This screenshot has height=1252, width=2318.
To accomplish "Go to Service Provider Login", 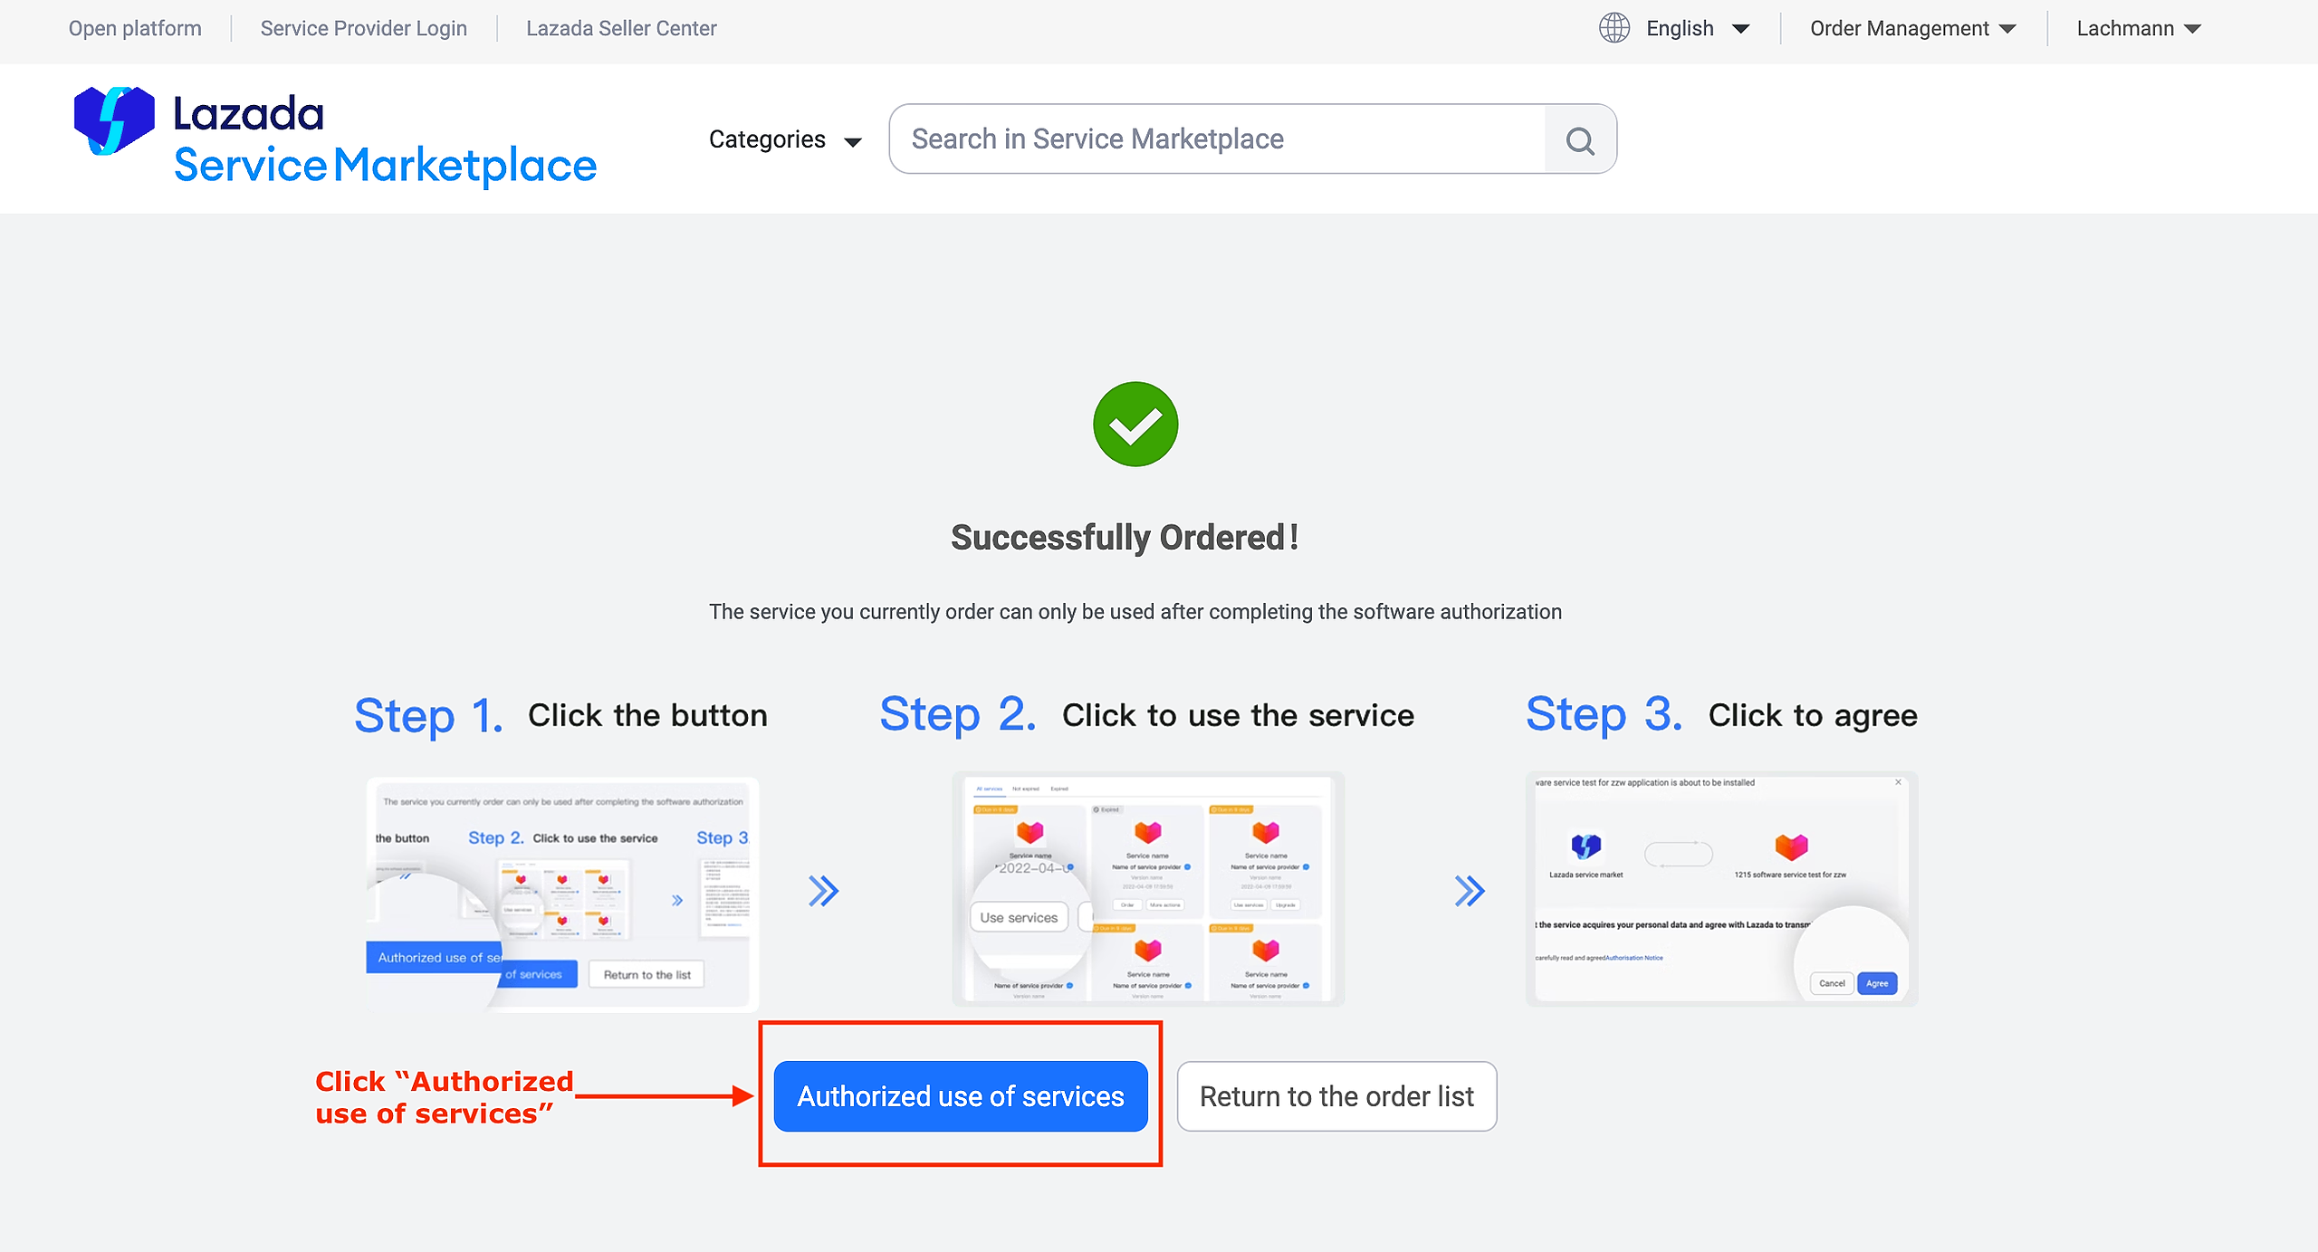I will (363, 28).
